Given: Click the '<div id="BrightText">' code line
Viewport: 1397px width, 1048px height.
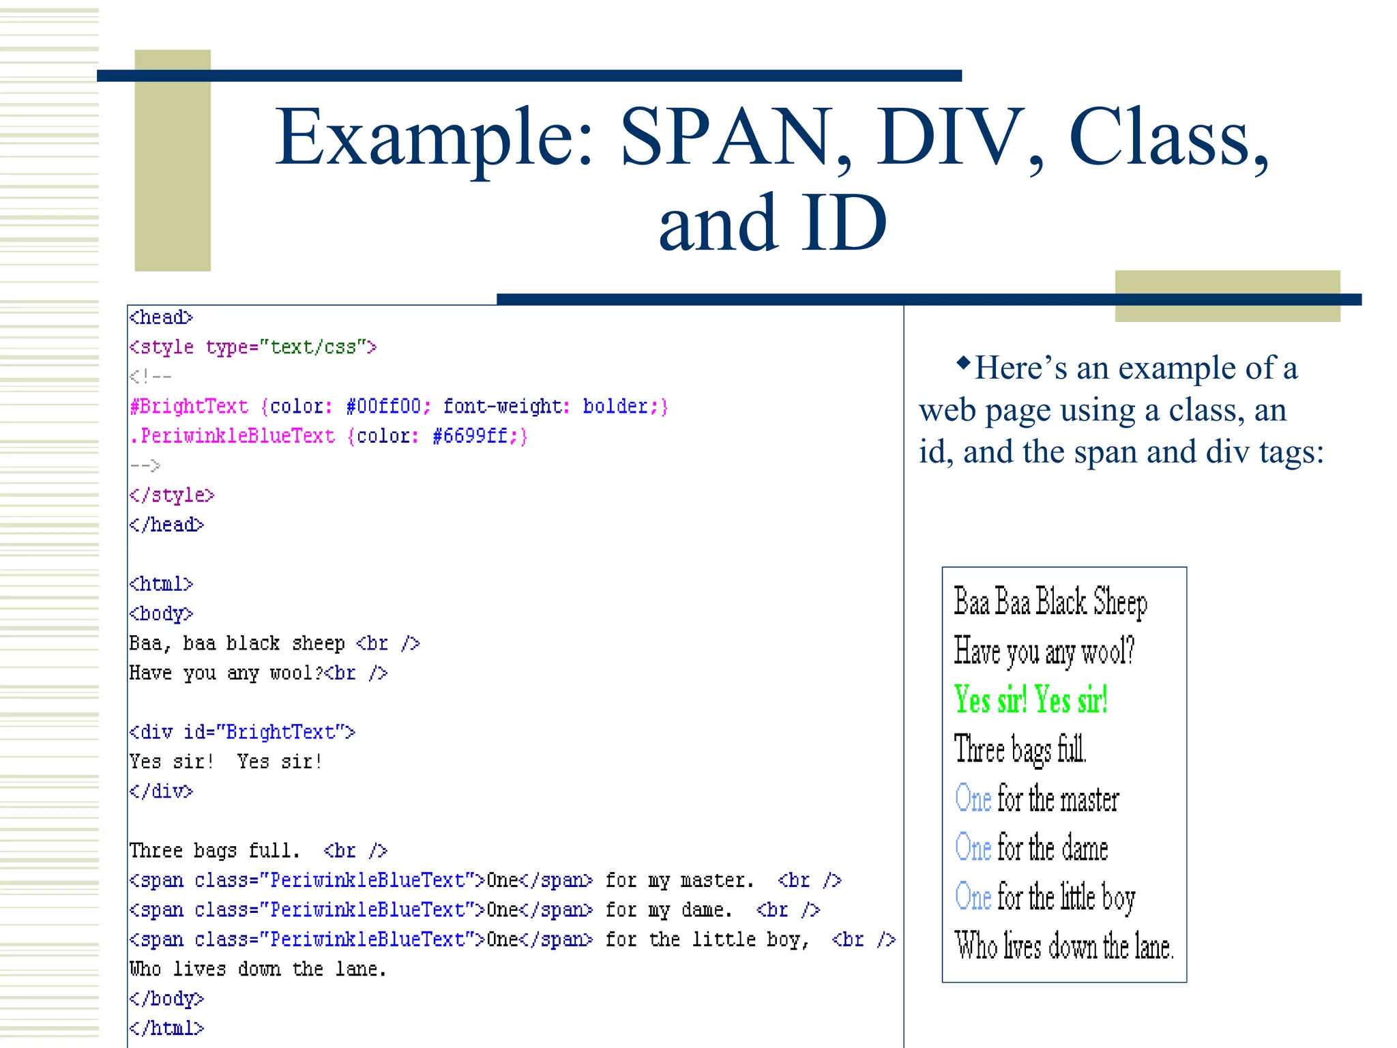Looking at the screenshot, I should pyautogui.click(x=242, y=732).
